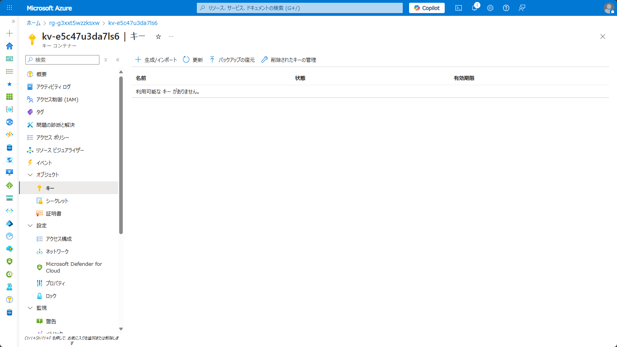Image resolution: width=617 pixels, height=347 pixels.
Task: Open the help question-mark icon
Action: click(506, 8)
